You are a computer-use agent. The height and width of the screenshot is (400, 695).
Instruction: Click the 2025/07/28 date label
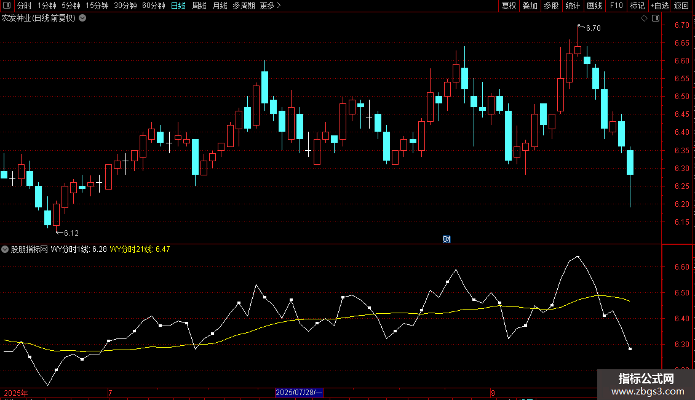click(299, 393)
